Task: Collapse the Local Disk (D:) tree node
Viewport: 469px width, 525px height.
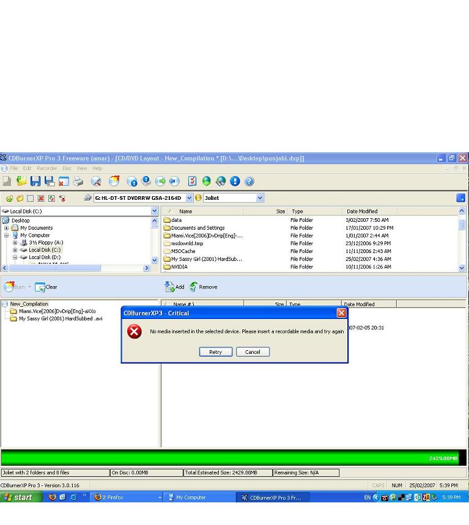Action: pyautogui.click(x=15, y=257)
